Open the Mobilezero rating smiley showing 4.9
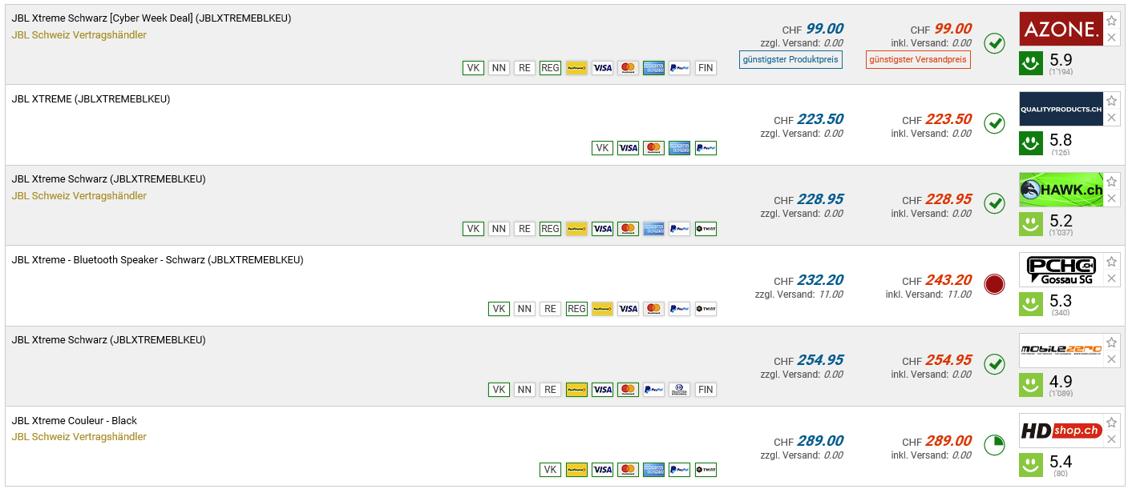Image resolution: width=1128 pixels, height=489 pixels. click(x=1030, y=384)
